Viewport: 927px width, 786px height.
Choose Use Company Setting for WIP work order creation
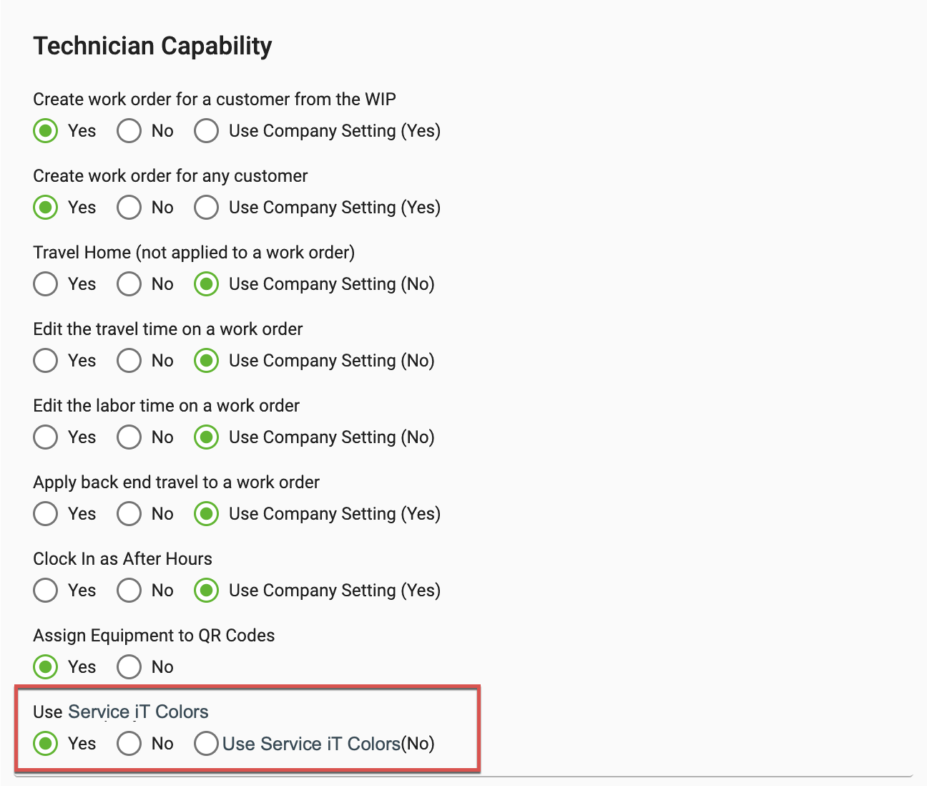(x=206, y=131)
